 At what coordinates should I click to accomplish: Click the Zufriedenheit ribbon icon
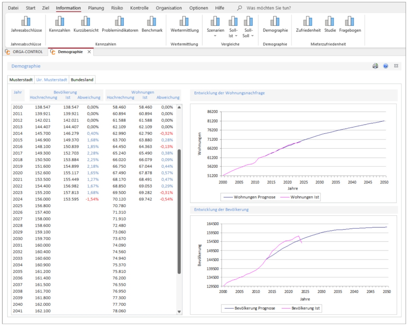(308, 22)
